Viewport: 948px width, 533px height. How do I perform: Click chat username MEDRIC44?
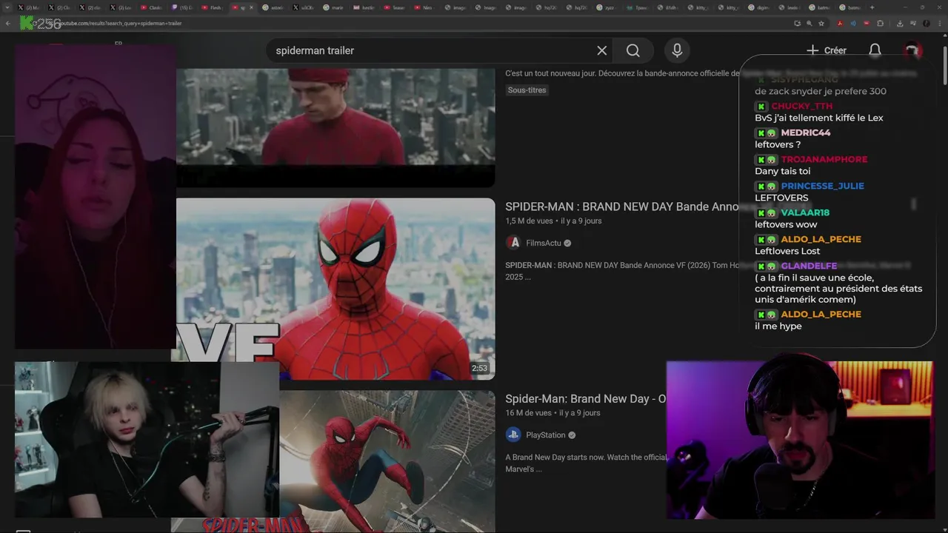coord(806,133)
